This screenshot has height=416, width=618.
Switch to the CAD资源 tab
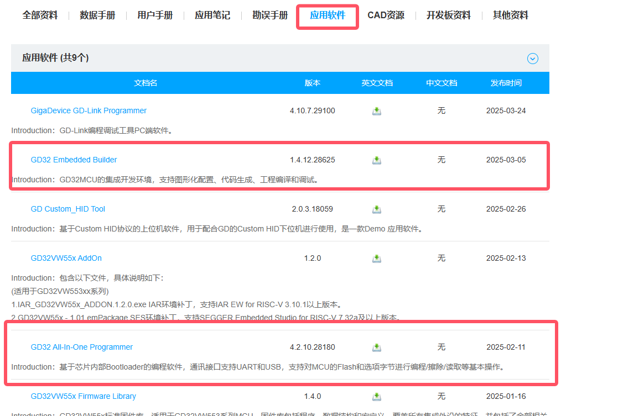[386, 15]
